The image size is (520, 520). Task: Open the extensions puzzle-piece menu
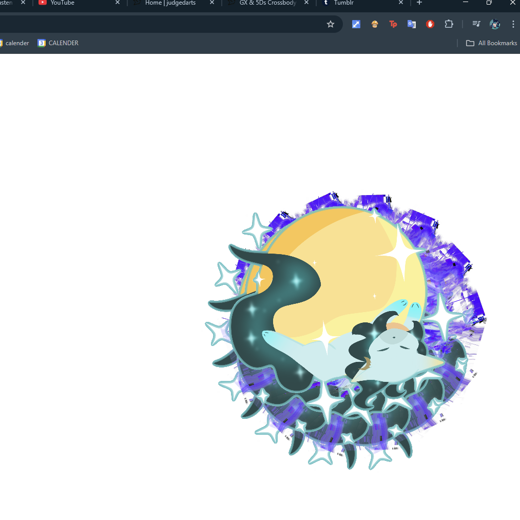(449, 24)
